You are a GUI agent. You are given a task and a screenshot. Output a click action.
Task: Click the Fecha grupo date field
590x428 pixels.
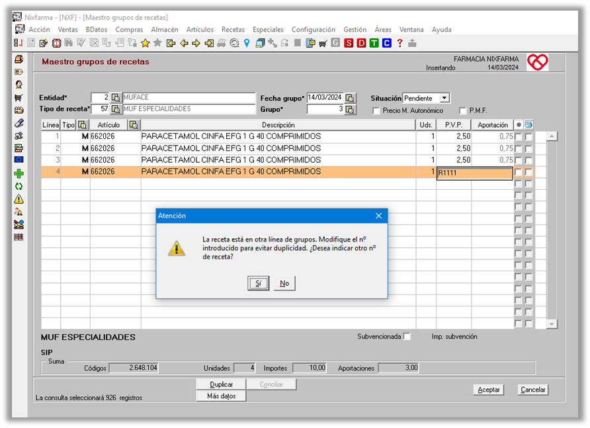point(325,97)
